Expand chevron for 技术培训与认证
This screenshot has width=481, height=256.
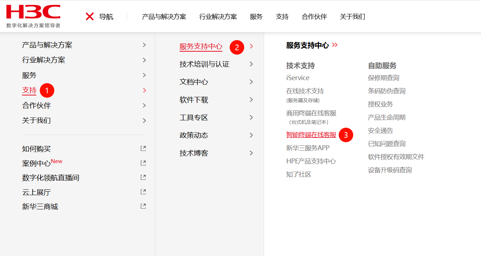[251, 64]
